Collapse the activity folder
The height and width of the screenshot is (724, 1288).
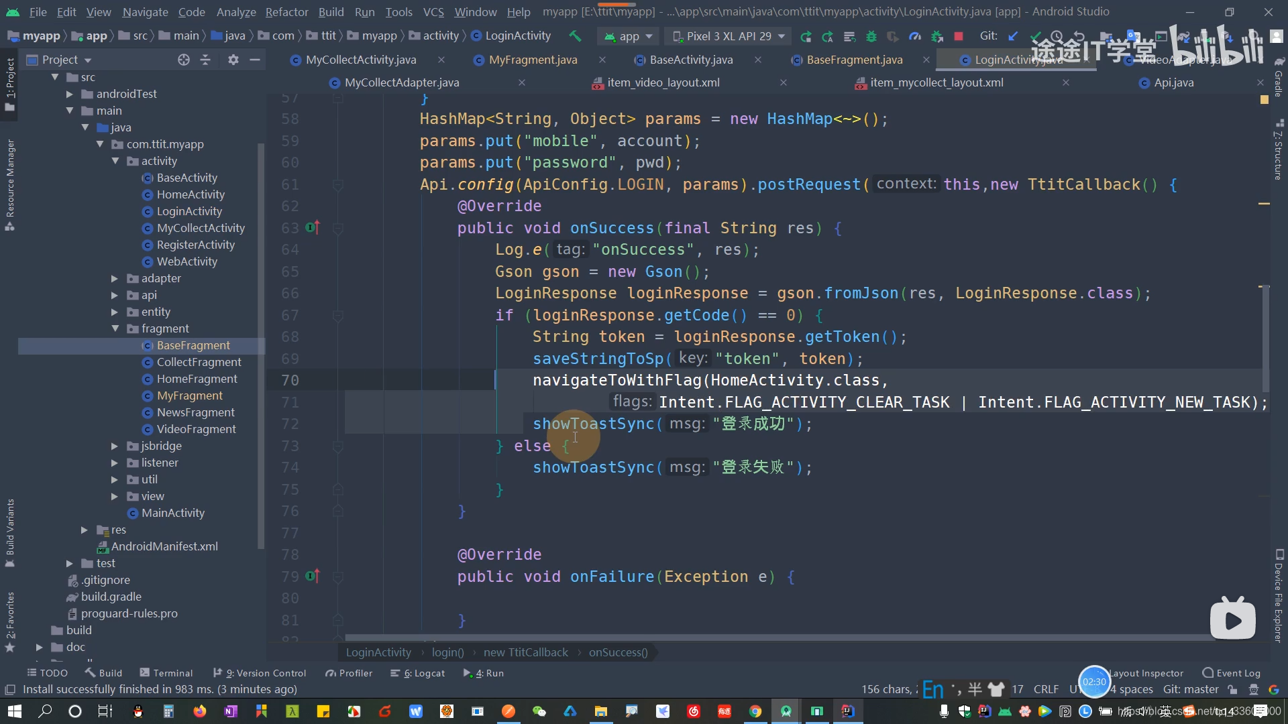115,161
